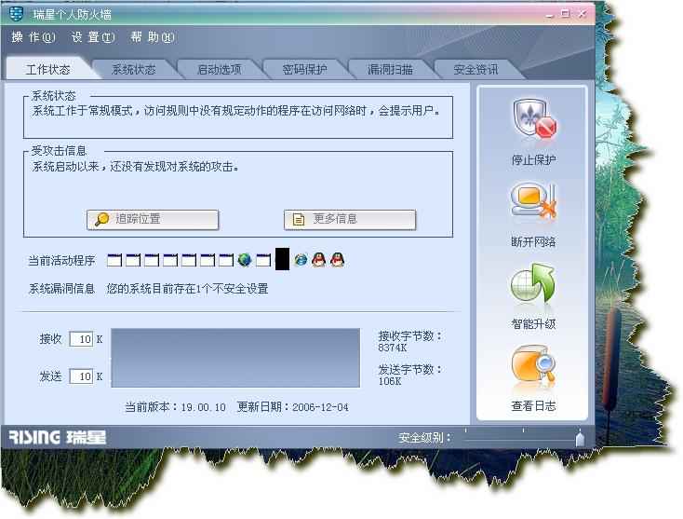This screenshot has width=683, height=519.
Task: Click the 更多信息 button
Action: pos(350,219)
